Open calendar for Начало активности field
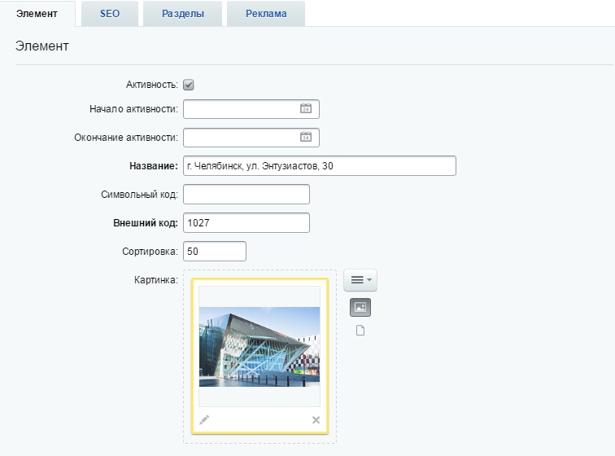Viewport: 615px width, 456px height. pos(306,108)
